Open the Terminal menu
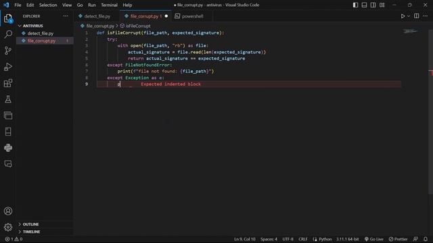Screen dimensions: 433x243 109,5
